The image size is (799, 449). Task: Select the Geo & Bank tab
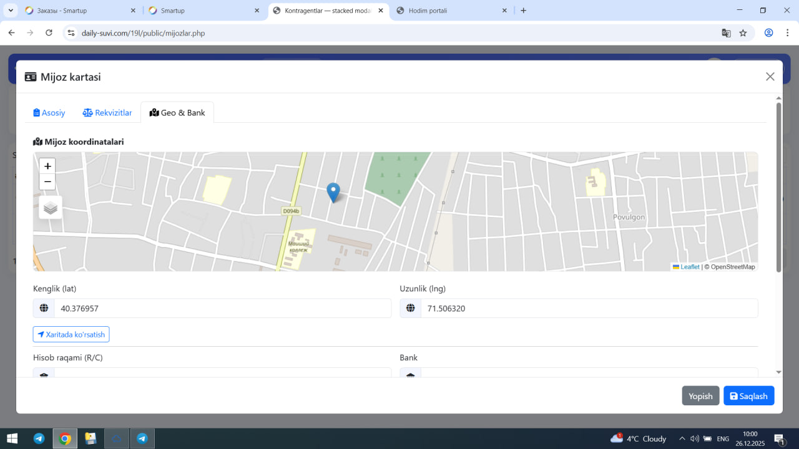click(x=177, y=113)
